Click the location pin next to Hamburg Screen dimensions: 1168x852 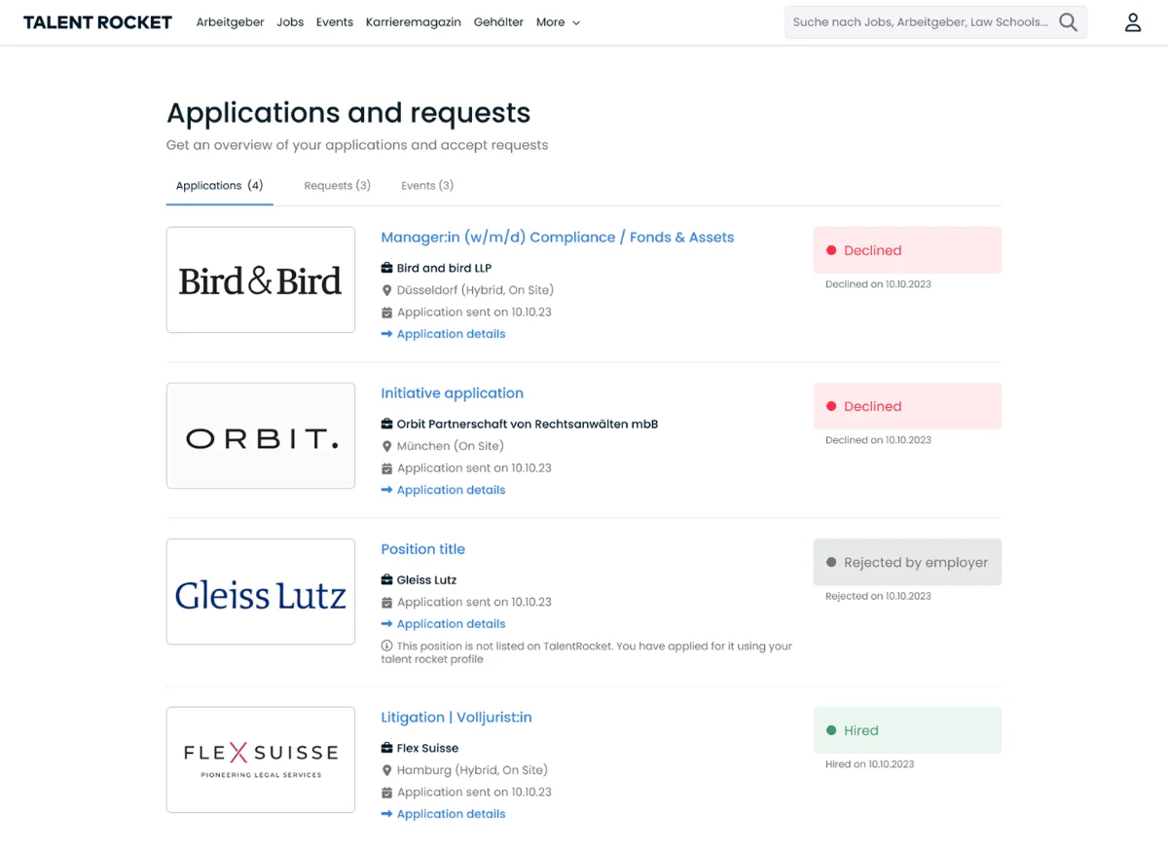[x=386, y=770]
